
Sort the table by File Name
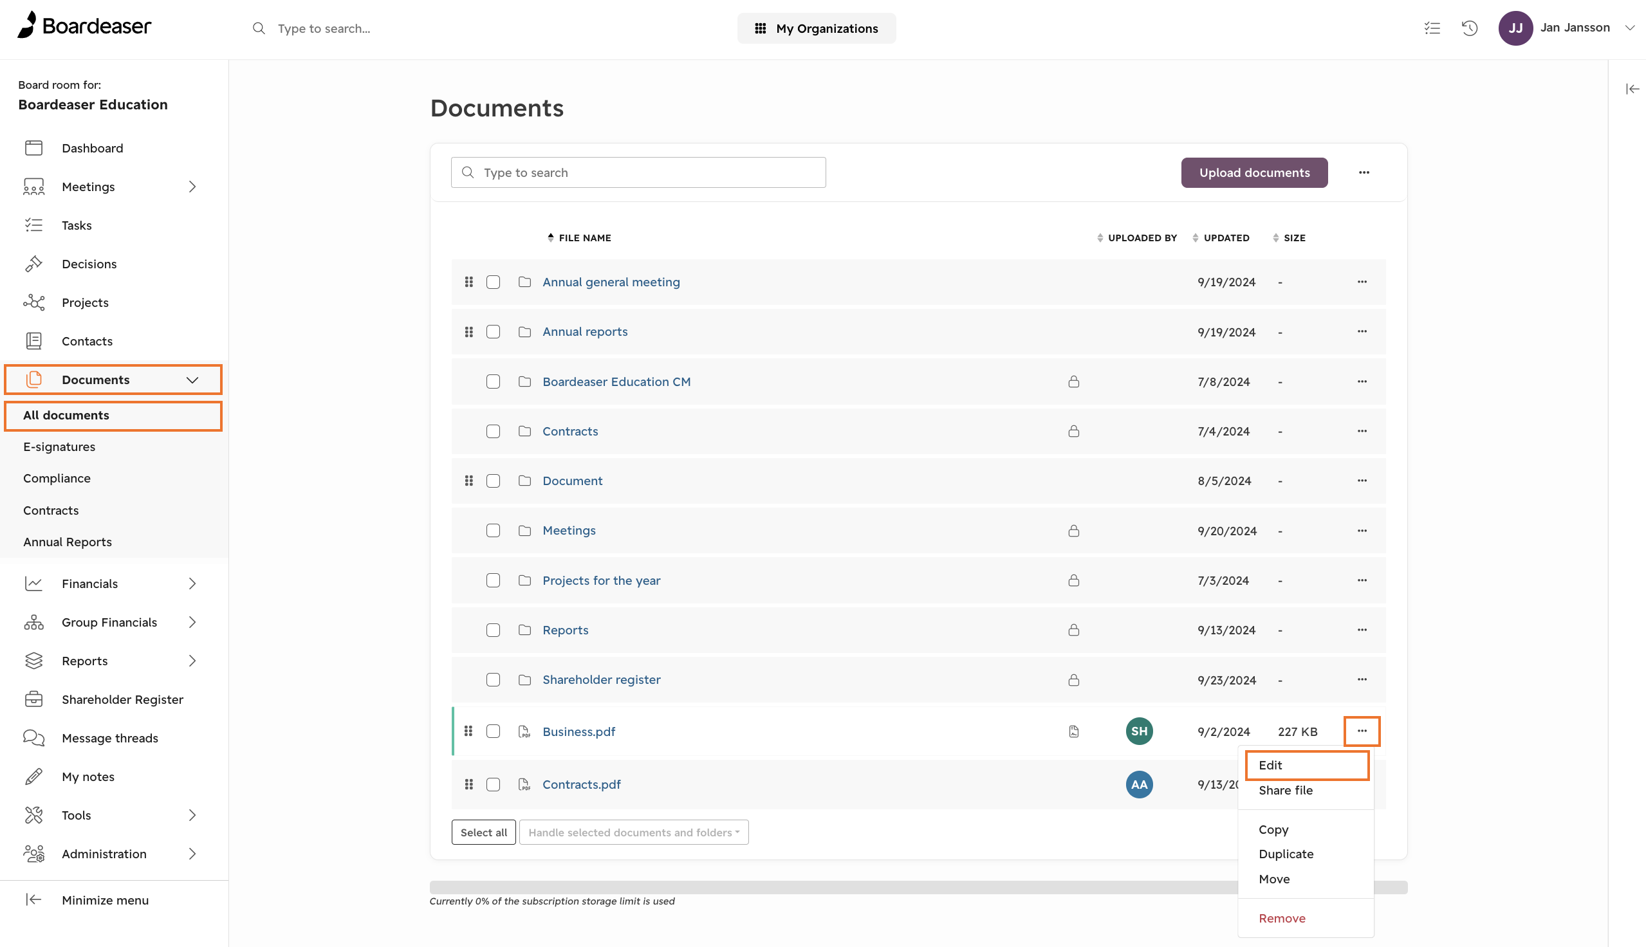[x=578, y=237]
